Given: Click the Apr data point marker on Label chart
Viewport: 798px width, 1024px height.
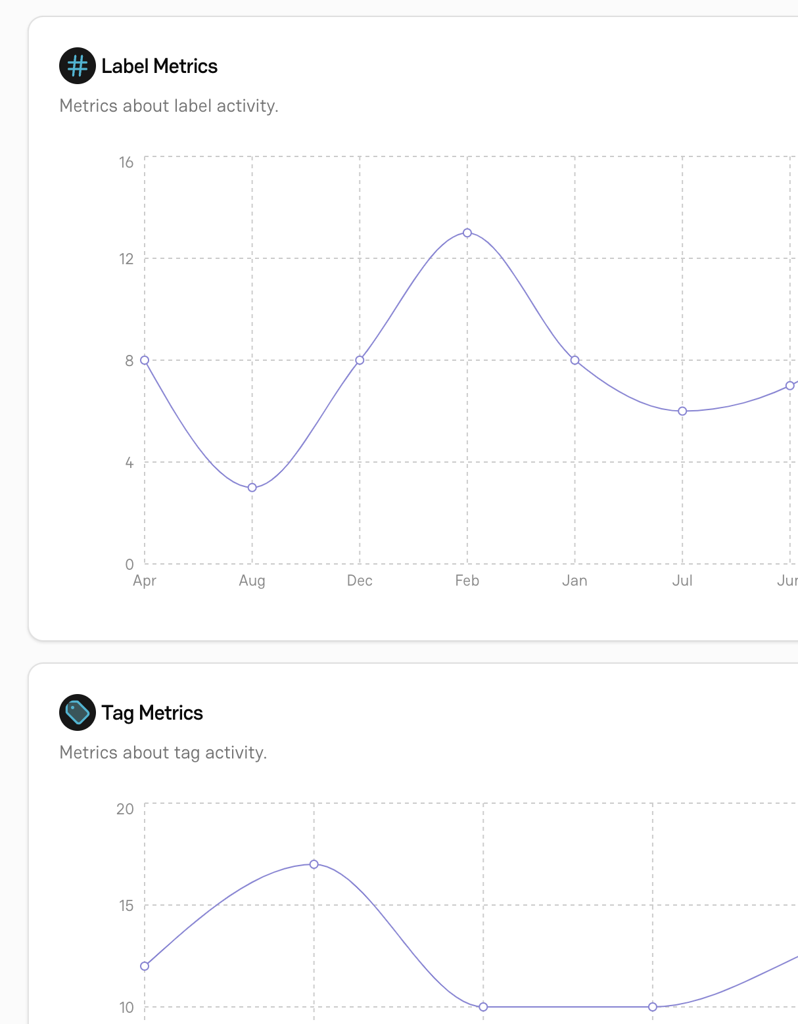Looking at the screenshot, I should (145, 360).
